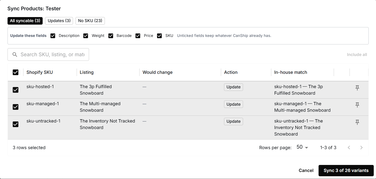This screenshot has width=376, height=179.
Task: Untick the Barcode field checkbox
Action: pos(111,36)
